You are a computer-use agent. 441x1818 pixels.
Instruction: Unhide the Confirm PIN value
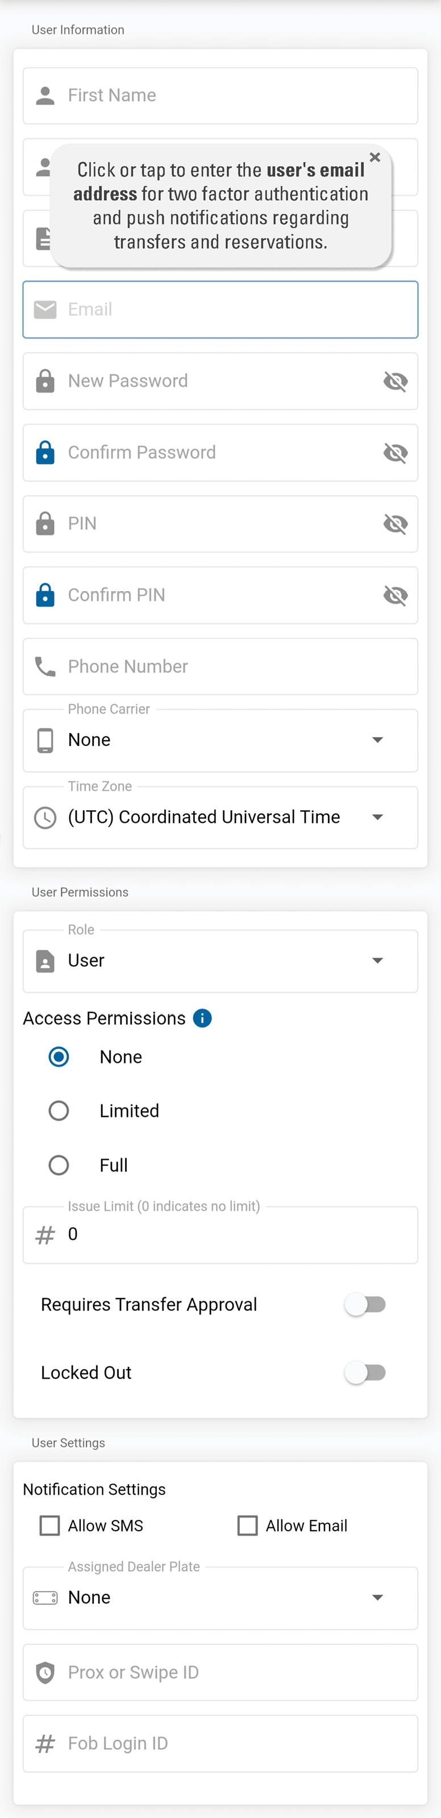[x=395, y=595]
